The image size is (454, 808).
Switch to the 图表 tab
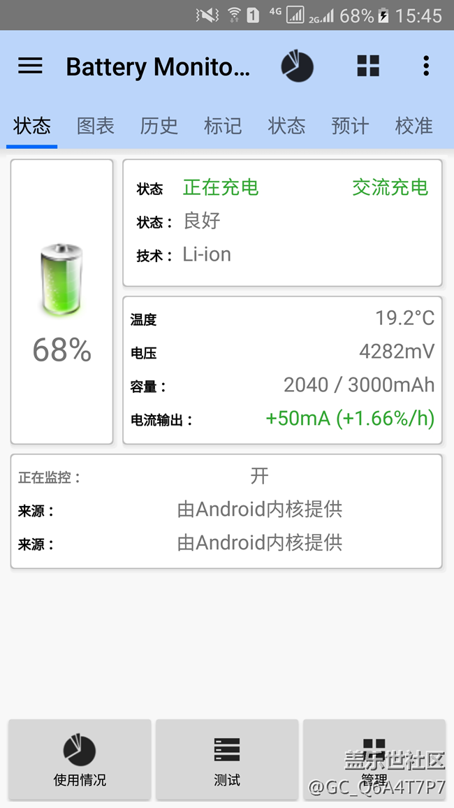click(x=95, y=126)
